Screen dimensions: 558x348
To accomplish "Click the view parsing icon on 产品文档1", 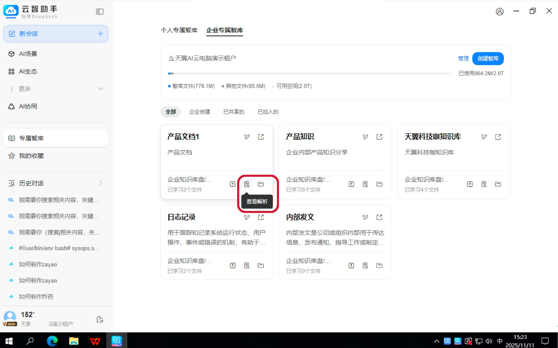I will tap(247, 184).
